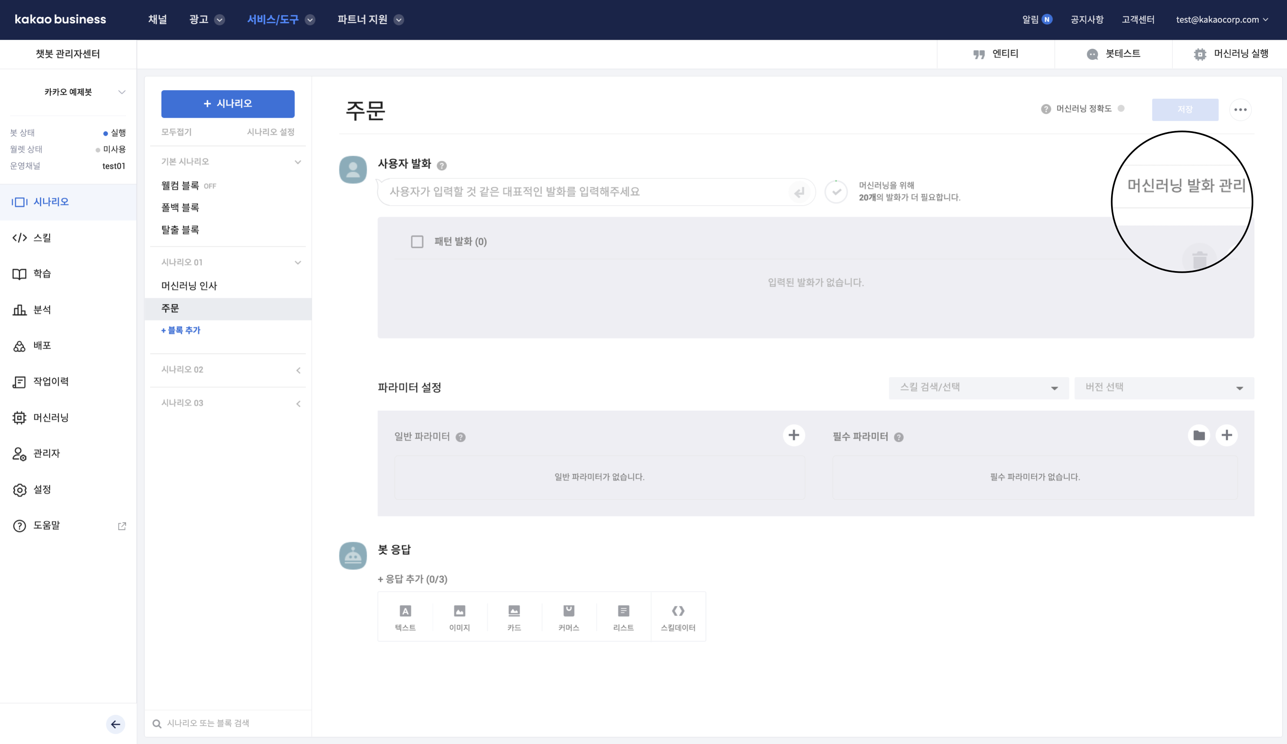
Task: Select the 스킬데이터 response icon
Action: pos(678,616)
